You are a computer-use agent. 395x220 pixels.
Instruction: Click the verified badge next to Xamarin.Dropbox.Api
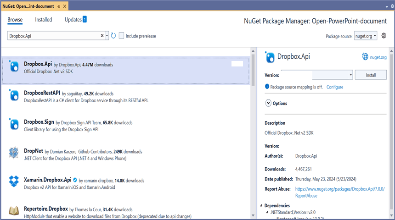coord(75,180)
